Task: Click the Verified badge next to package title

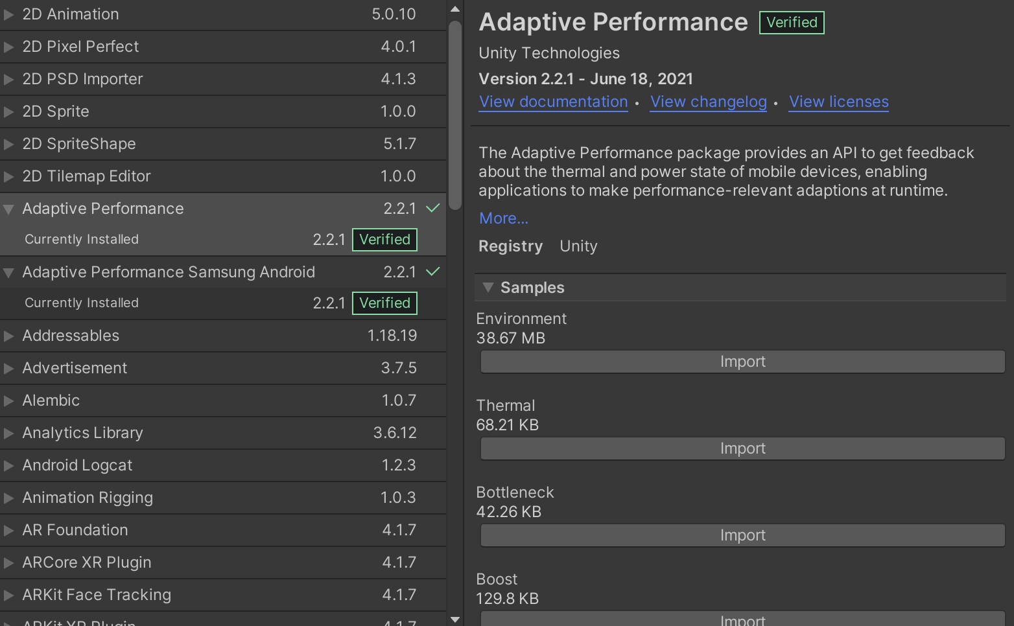Action: [791, 22]
